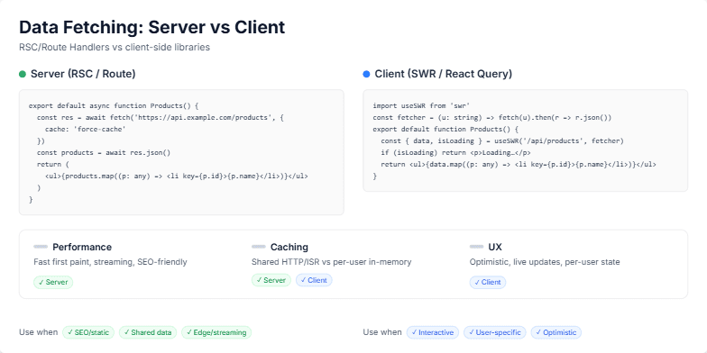The height and width of the screenshot is (353, 707).
Task: Click the if (isLoading) return line
Action: tap(456, 153)
